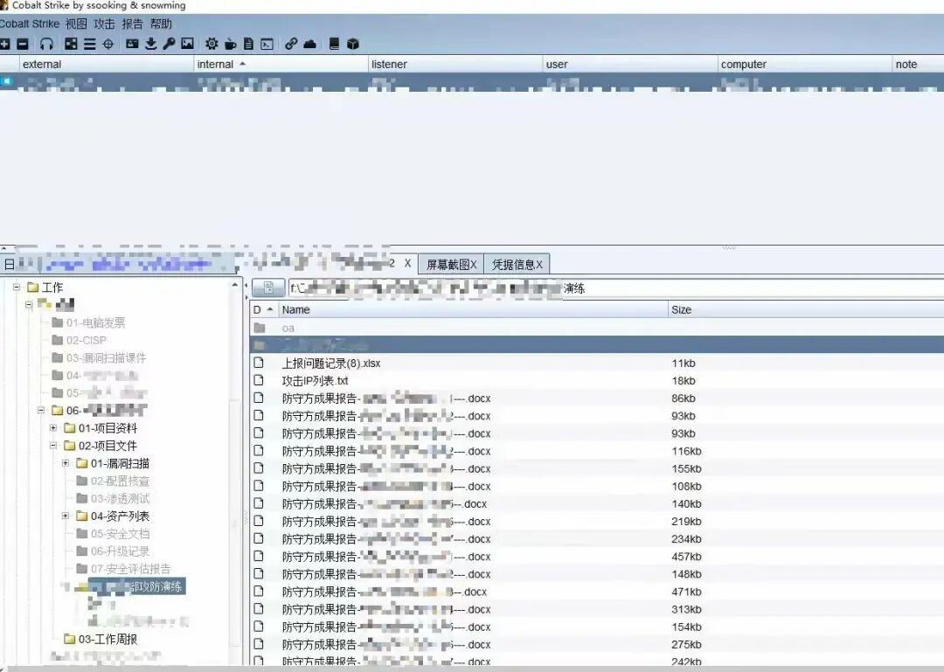The width and height of the screenshot is (944, 672).
Task: Click into the file browser path field
Action: click(615, 288)
